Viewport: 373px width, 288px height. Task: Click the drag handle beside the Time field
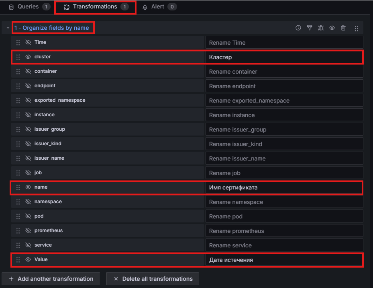coord(18,43)
